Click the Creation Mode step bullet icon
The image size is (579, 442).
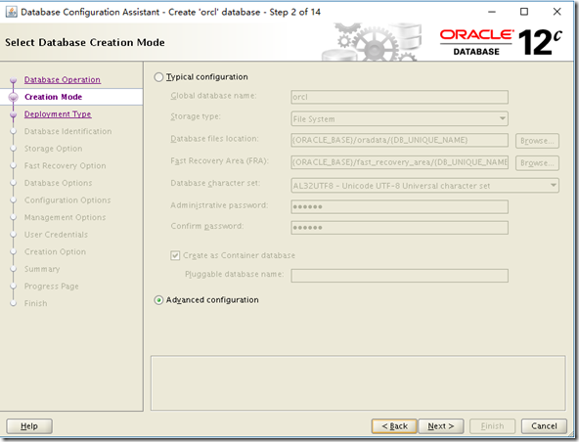tap(14, 97)
